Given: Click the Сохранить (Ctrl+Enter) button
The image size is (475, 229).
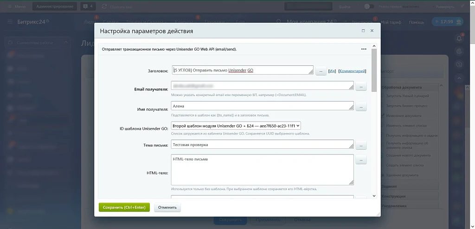Looking at the screenshot, I should (x=124, y=208).
